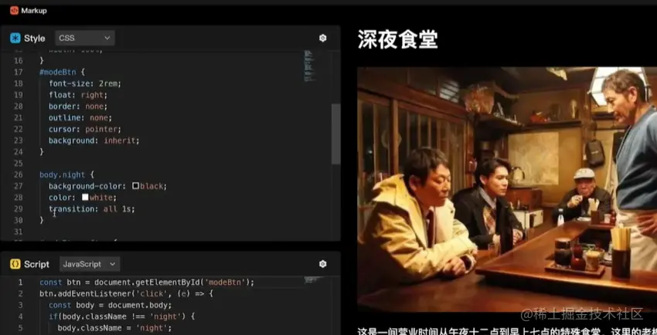The width and height of the screenshot is (657, 335).
Task: Click the 'background: inherit;' line
Action: tap(94, 140)
